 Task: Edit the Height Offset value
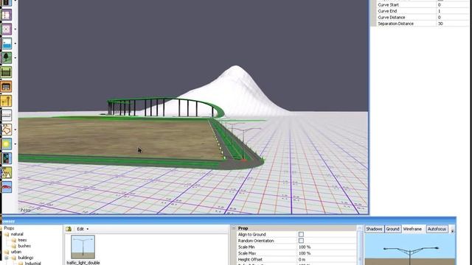(326, 259)
